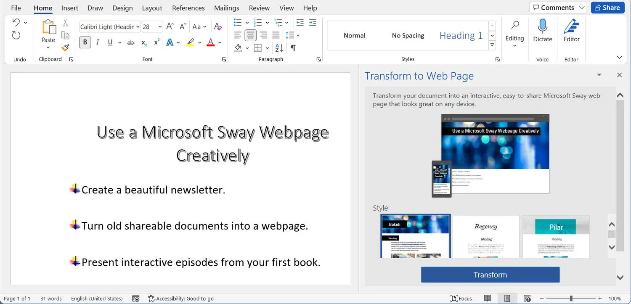
Task: Apply subscript formatting
Action: tap(144, 42)
